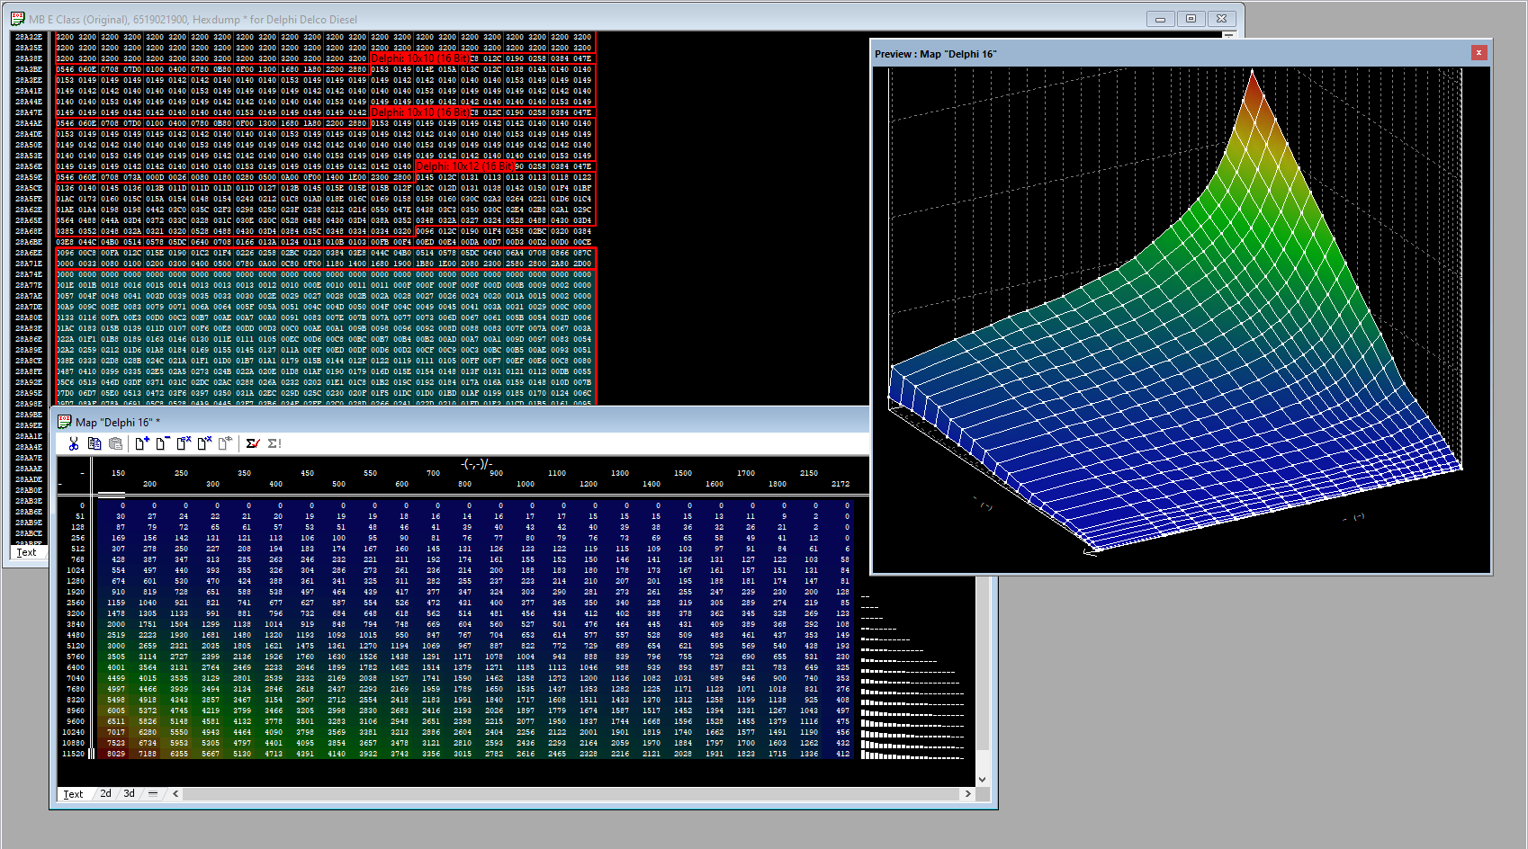Viewport: 1528px width, 849px height.
Task: Open the bars tab beside 3d
Action: [x=153, y=793]
